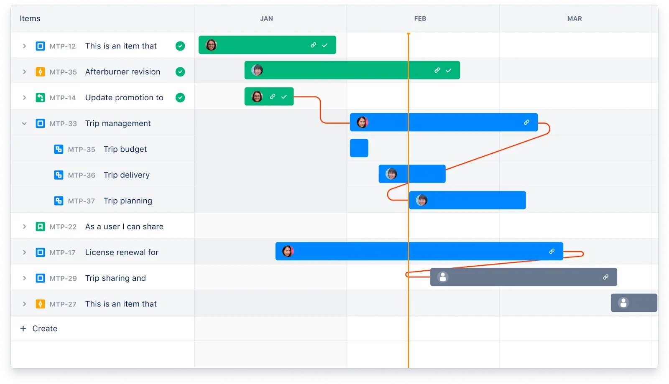Expand the MTP-14 Update promotion row

[x=24, y=98]
